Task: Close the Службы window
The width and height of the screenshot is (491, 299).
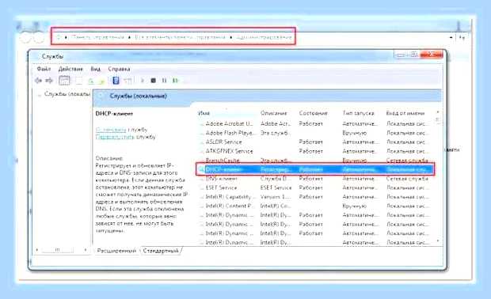Action: click(431, 55)
